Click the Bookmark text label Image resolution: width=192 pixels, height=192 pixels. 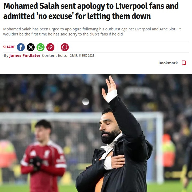coord(168,63)
